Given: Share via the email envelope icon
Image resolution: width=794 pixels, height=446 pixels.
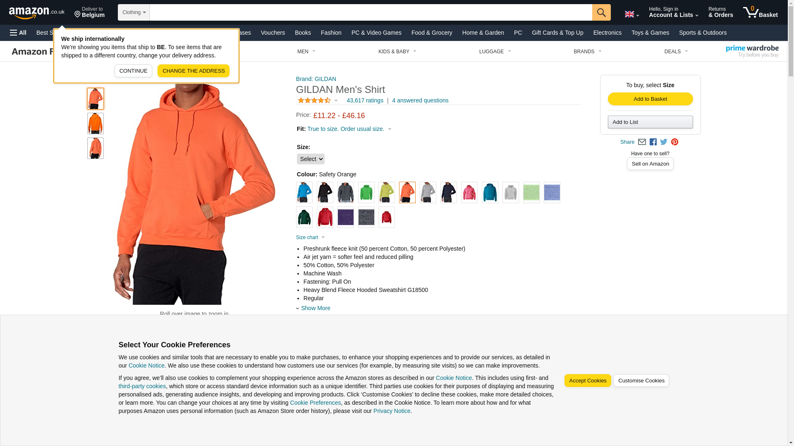Looking at the screenshot, I should [x=642, y=142].
